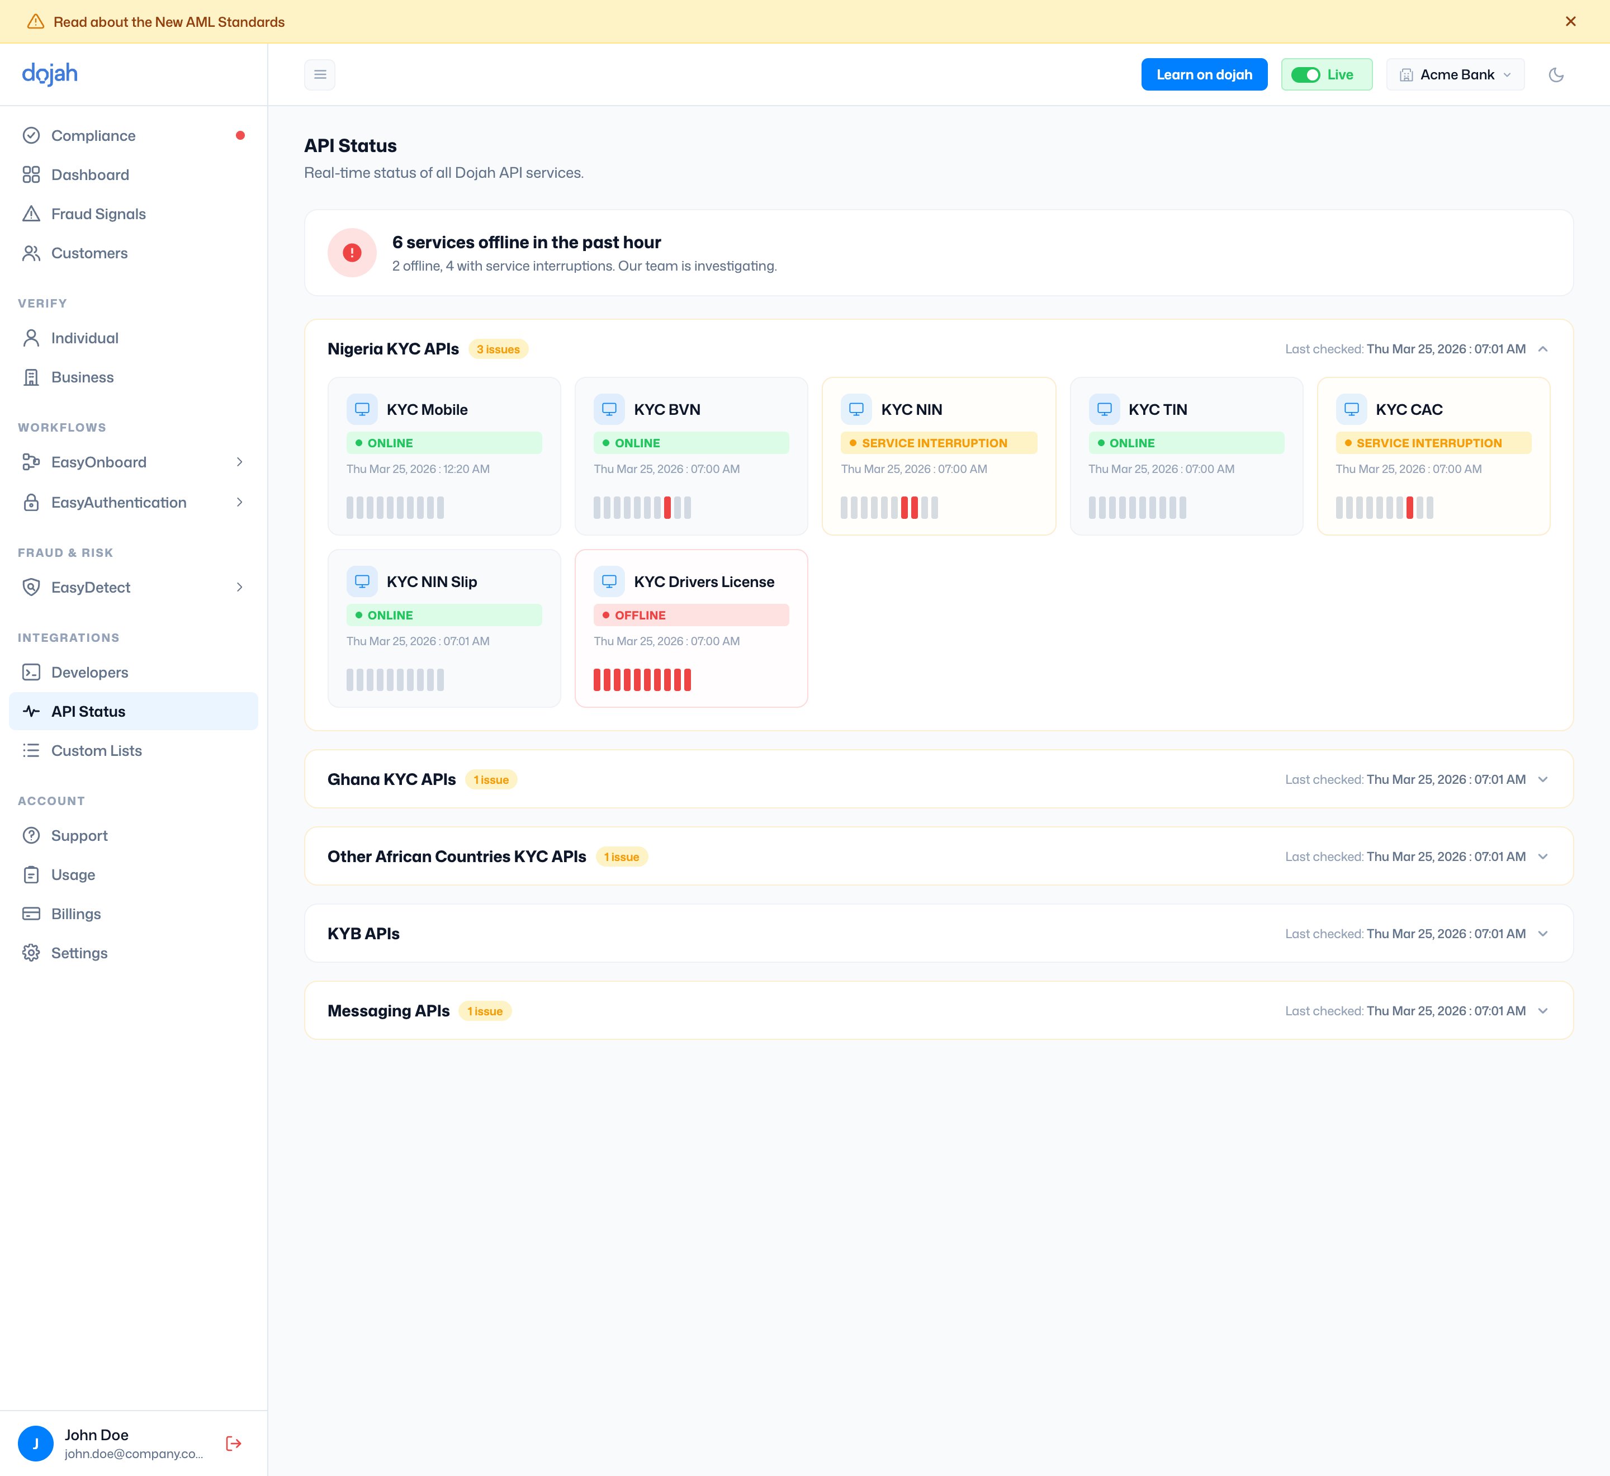The height and width of the screenshot is (1476, 1610).
Task: Click the Dashboard grid icon
Action: [x=31, y=175]
